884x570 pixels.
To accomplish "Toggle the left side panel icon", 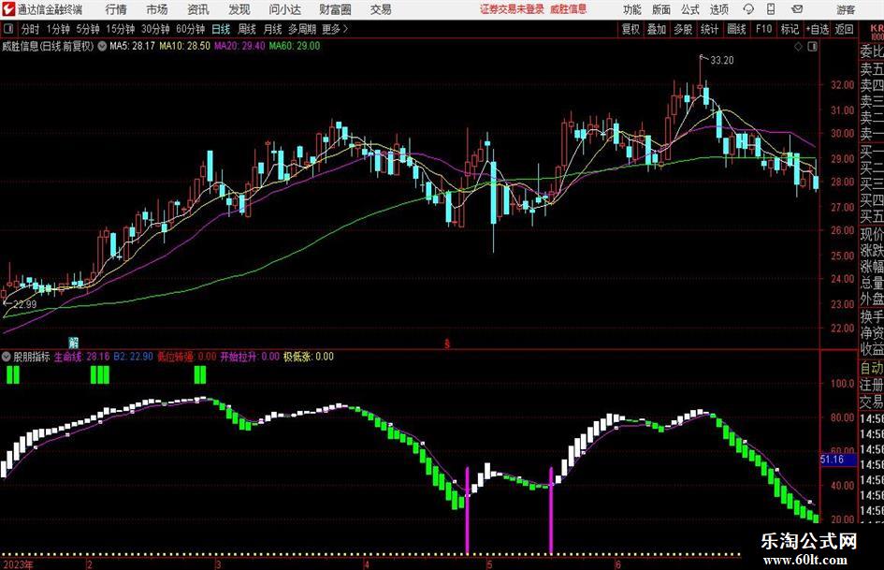I will pos(8,29).
